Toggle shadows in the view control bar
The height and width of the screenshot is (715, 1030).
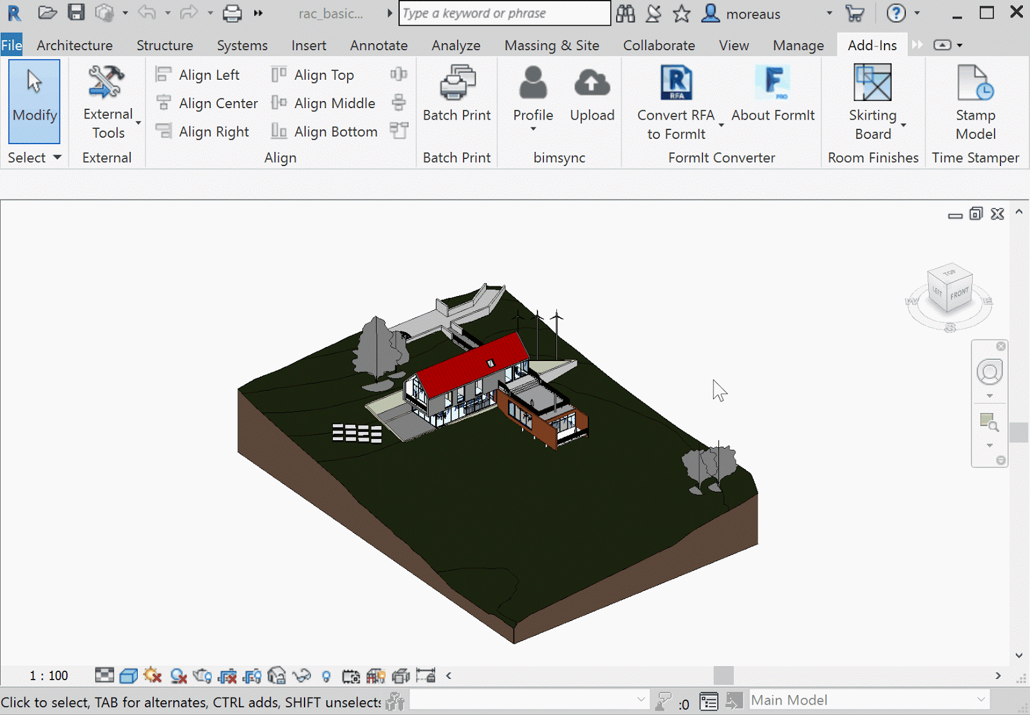[178, 676]
